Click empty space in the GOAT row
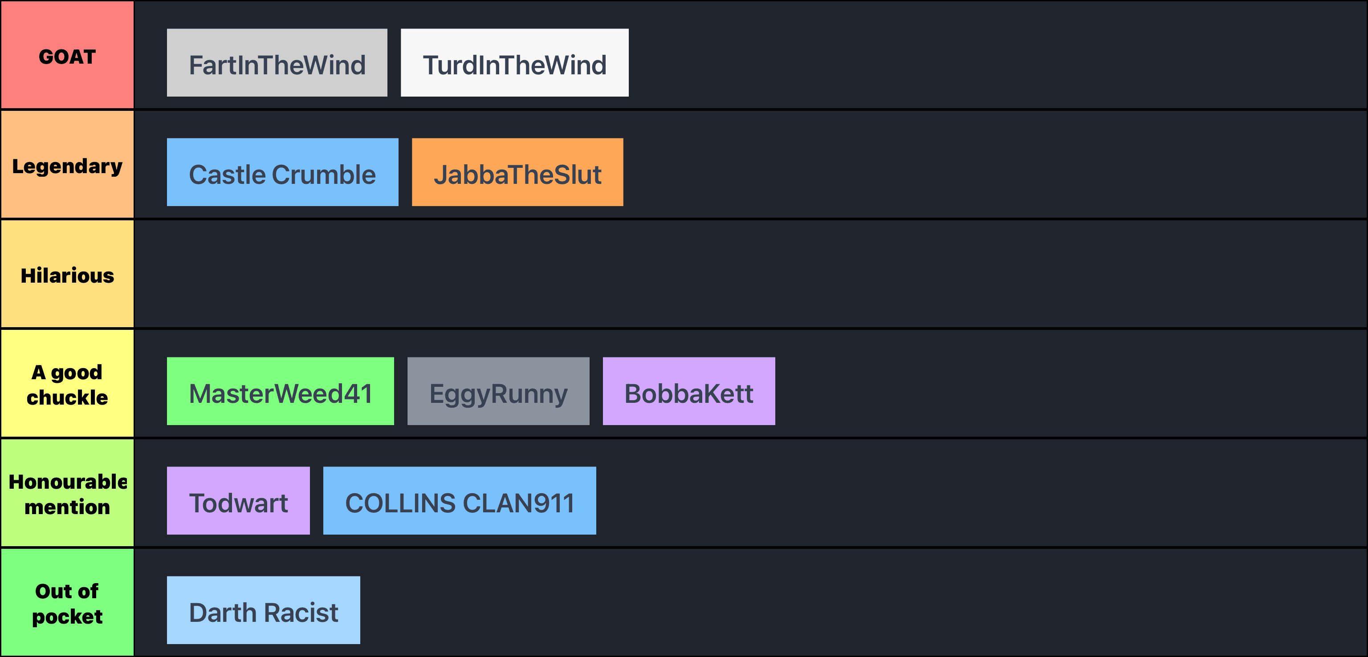Viewport: 1368px width, 657px height. [x=982, y=55]
